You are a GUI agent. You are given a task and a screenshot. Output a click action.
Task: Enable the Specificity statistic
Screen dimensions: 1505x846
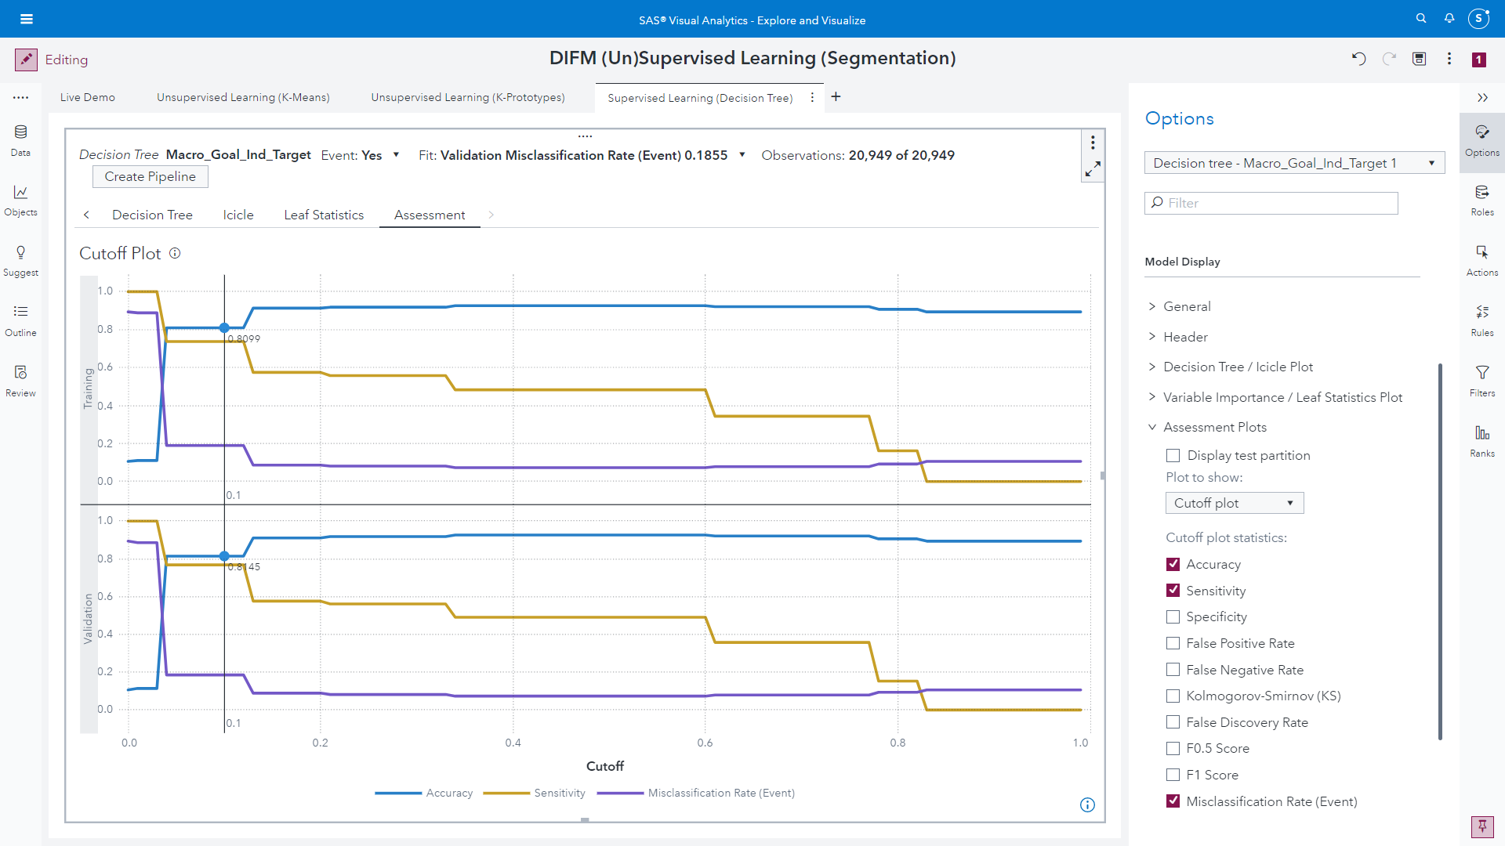click(1173, 616)
